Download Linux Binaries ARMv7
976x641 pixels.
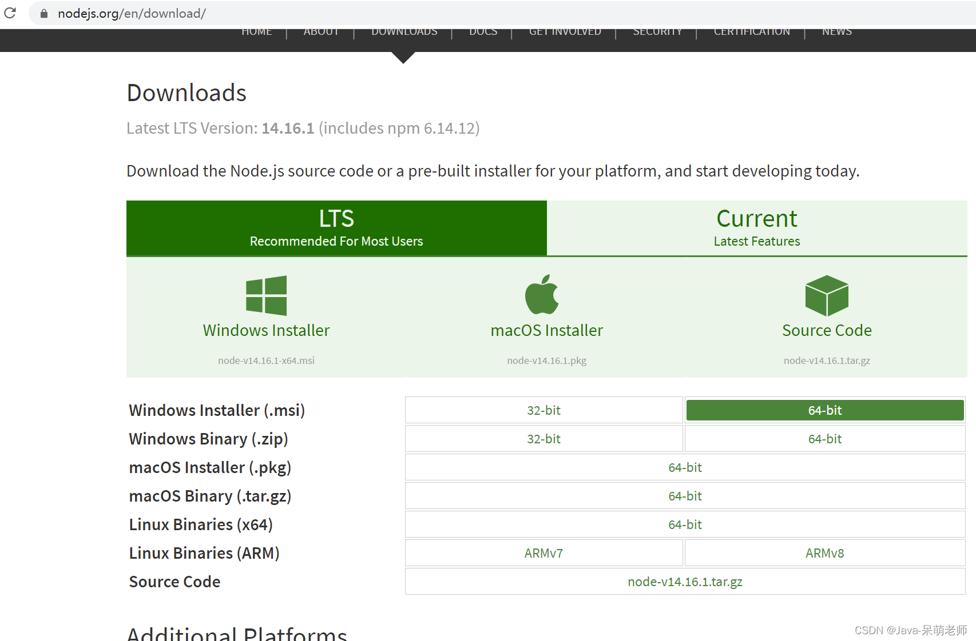point(543,553)
